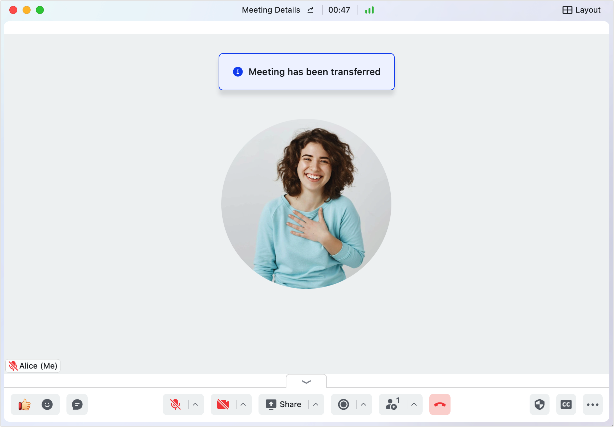Open the security options
Image resolution: width=614 pixels, height=427 pixels.
coord(539,404)
